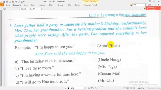Screen dimensions: 161x90
Task: Click the touch mode hand icon
Action: [x=22, y=2]
